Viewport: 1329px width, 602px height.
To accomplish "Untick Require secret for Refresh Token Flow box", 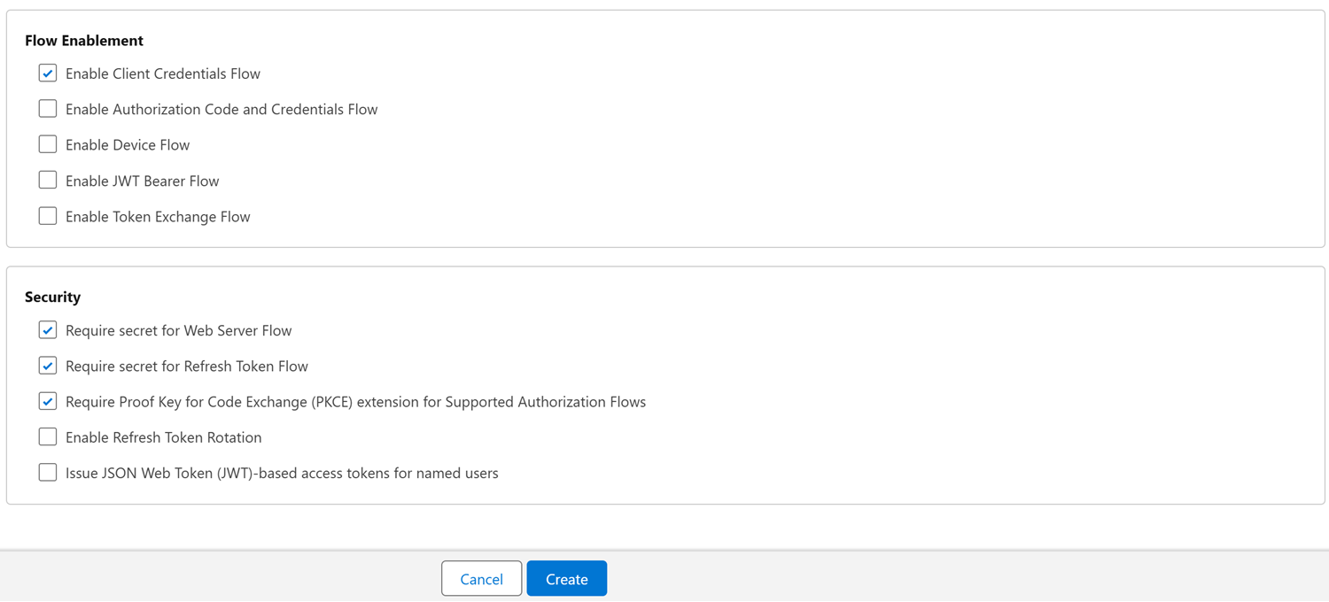I will [48, 366].
